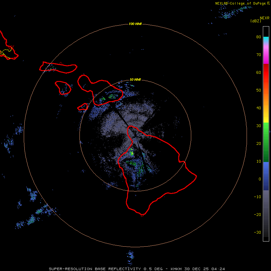
Task: Click the 30 dBZ value on the colorbar
Action: click(x=259, y=126)
